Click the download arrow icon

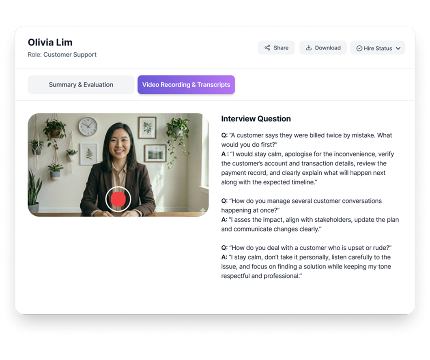(309, 48)
